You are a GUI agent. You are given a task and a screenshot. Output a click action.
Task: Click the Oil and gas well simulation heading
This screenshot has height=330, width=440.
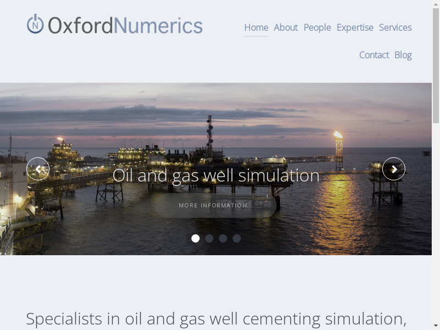(216, 175)
